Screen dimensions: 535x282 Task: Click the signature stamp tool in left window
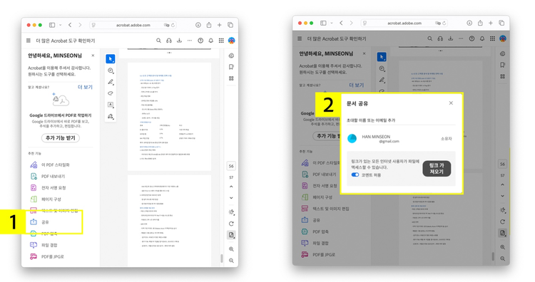pos(111,116)
